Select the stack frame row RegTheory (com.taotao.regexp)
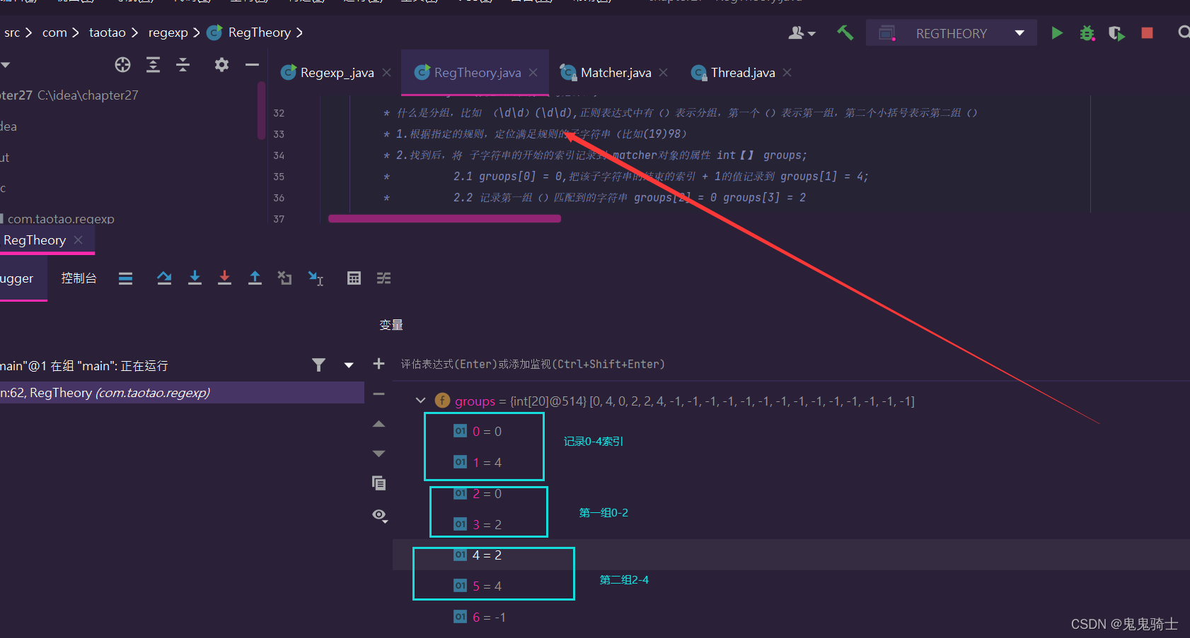The image size is (1190, 638). click(x=182, y=393)
